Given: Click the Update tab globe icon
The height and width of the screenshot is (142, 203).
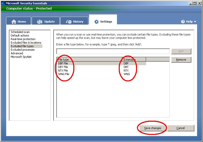Looking at the screenshot, I should tap(40, 22).
